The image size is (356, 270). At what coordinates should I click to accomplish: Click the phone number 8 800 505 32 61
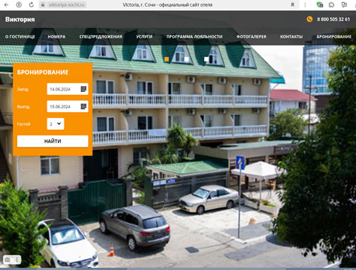click(x=333, y=19)
